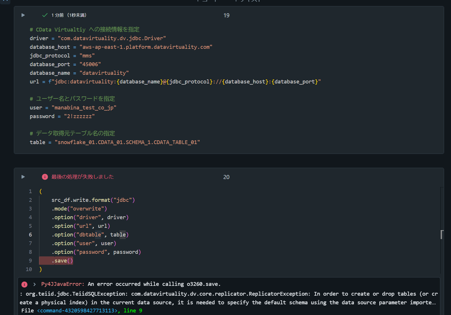Click the .option("url", url) line

81,226
